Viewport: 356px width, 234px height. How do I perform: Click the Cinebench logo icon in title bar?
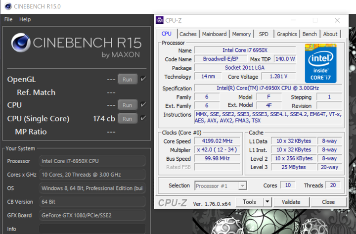(x=8, y=6)
